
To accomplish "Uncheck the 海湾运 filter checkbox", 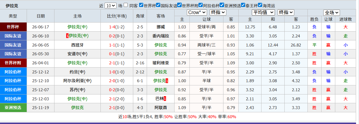I will (x=260, y=5).
